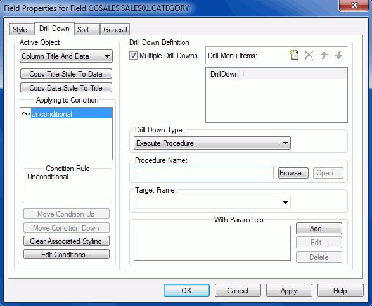The width and height of the screenshot is (372, 306).
Task: Add a new drill menu item
Action: point(294,55)
